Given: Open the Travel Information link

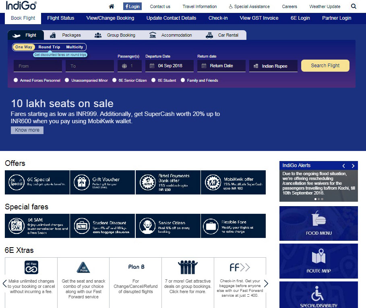Looking at the screenshot, I should (x=200, y=6).
